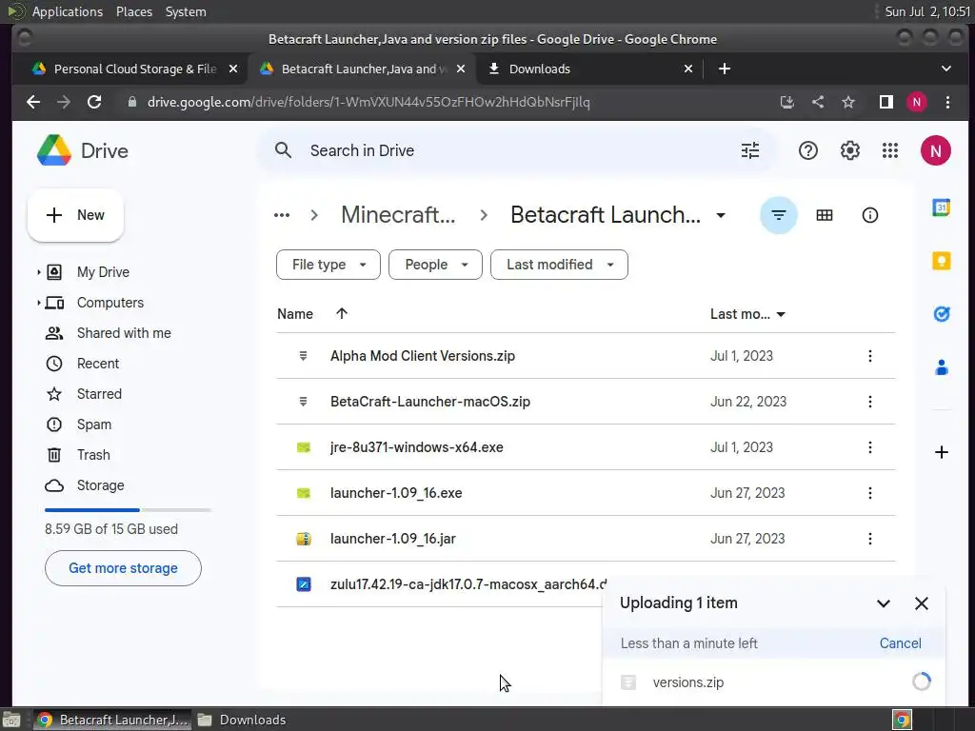Open Google Calendar side panel icon
The height and width of the screenshot is (731, 975).
[x=941, y=207]
